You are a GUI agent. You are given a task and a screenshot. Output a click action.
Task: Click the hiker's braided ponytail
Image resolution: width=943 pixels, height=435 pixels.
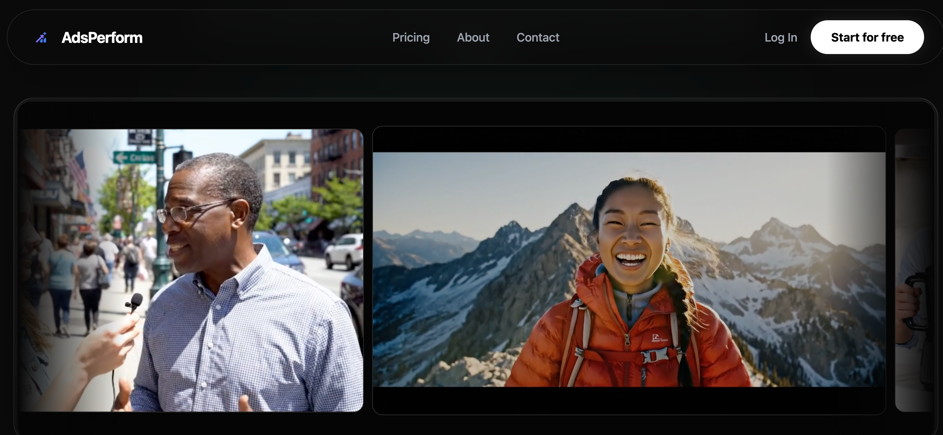pyautogui.click(x=682, y=308)
